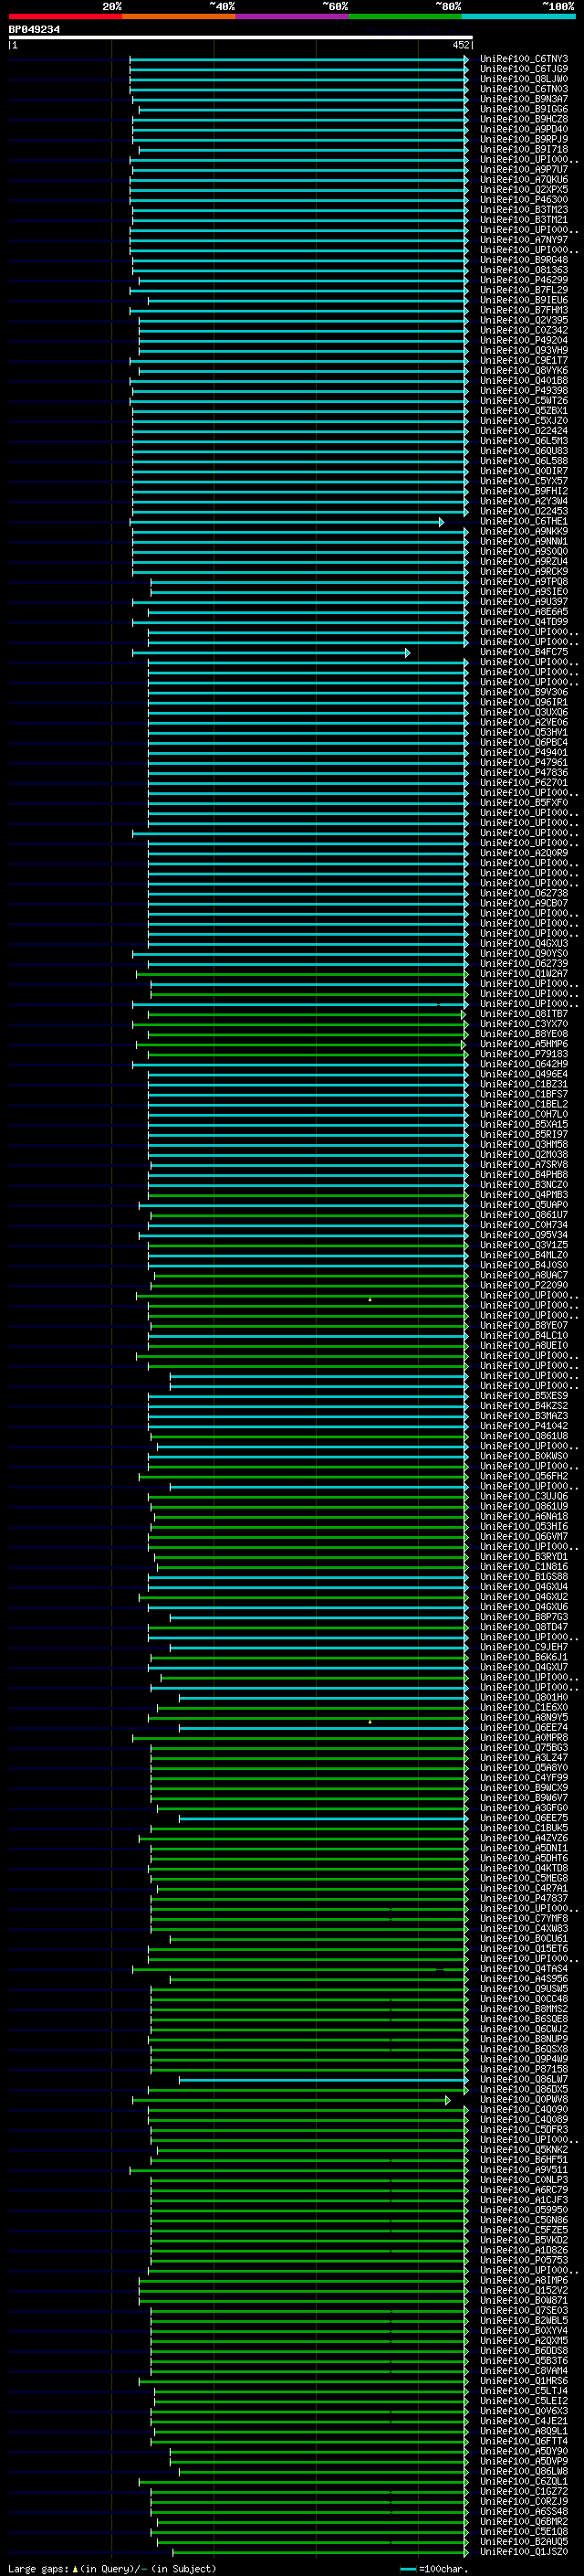Select hit label UniRef100_Q75BG3
The image size is (584, 2576).
click(x=524, y=1748)
